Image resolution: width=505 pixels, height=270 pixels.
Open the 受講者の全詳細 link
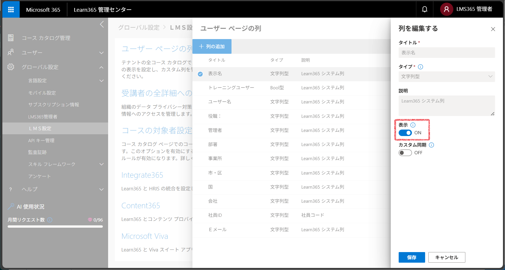pyautogui.click(x=157, y=93)
